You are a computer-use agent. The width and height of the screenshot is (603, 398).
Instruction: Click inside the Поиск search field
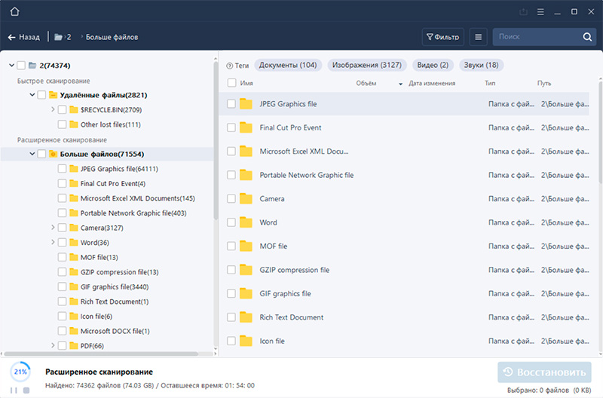click(535, 36)
